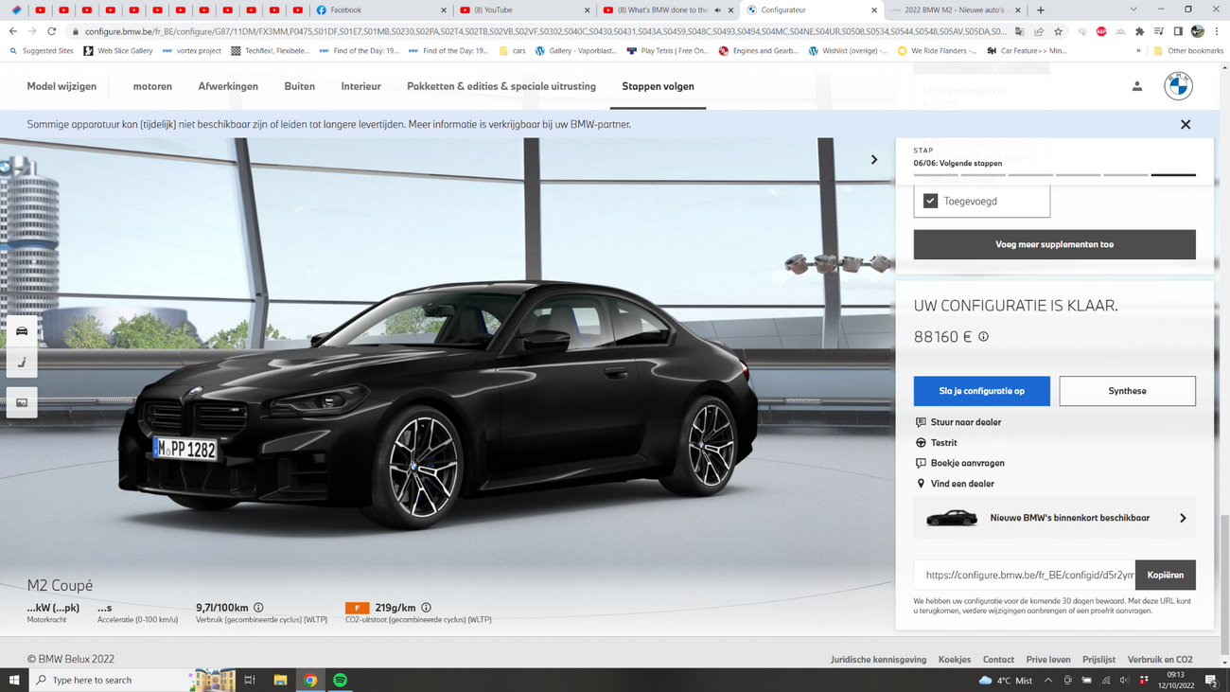Open Prijslijst footer link
The image size is (1230, 692).
click(x=1098, y=660)
